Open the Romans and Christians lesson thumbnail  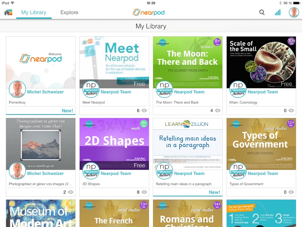[188, 213]
